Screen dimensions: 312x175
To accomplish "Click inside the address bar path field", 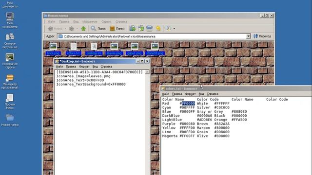I will pos(152,36).
